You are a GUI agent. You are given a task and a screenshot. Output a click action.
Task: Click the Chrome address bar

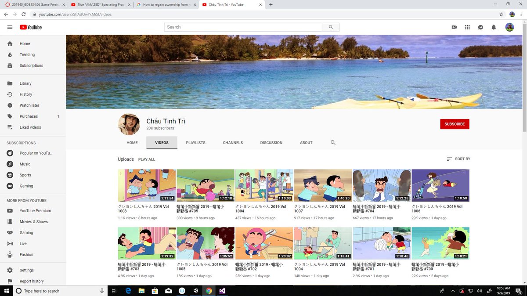(263, 14)
